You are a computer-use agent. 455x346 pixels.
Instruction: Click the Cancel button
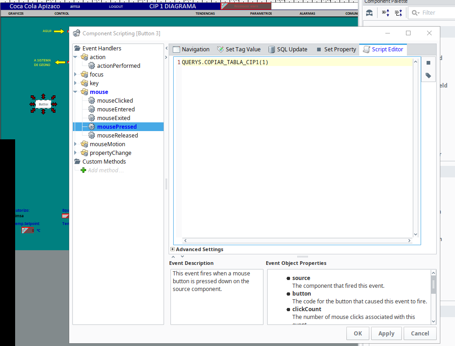pyautogui.click(x=420, y=334)
